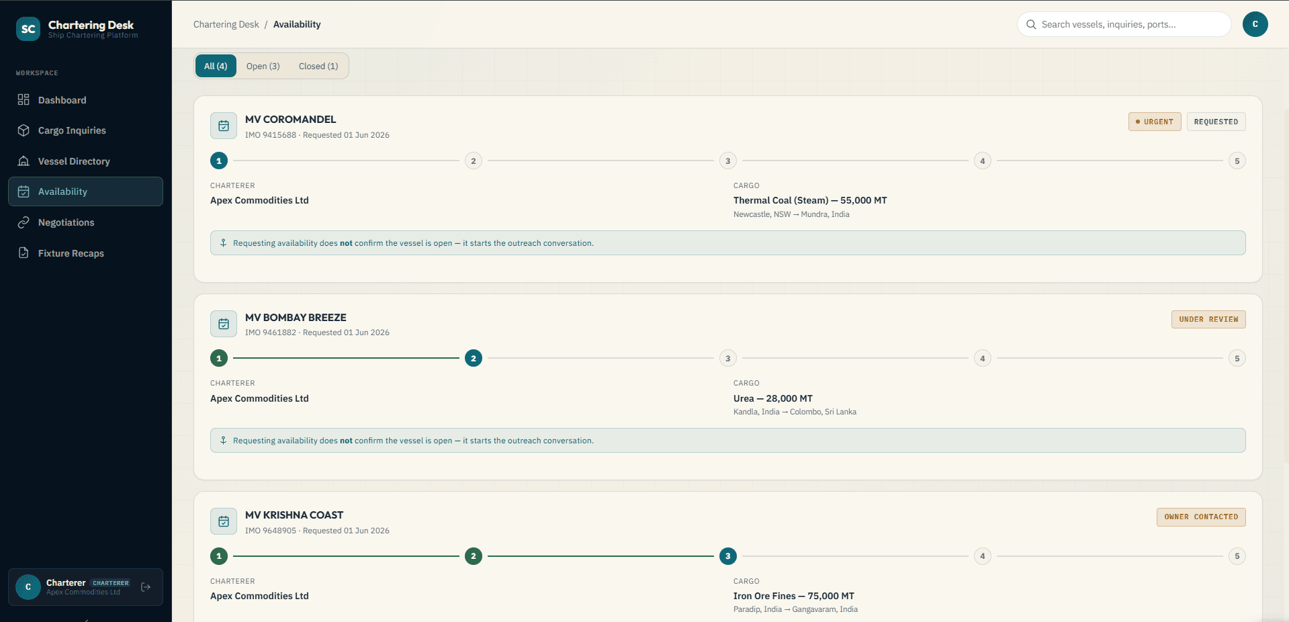Open Cargo Inquiries page
The width and height of the screenshot is (1289, 622).
click(85, 130)
